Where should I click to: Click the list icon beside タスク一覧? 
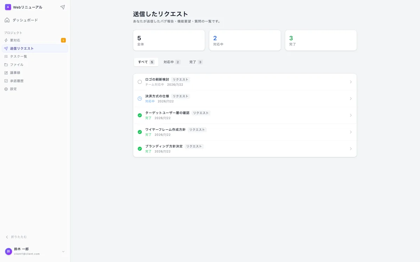[x=6, y=56]
